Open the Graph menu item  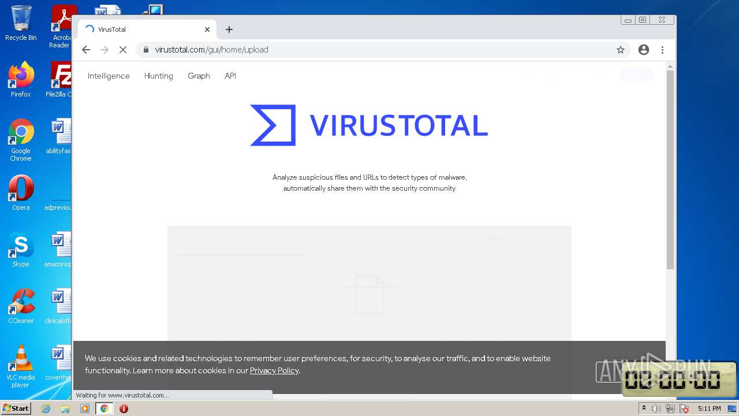(x=199, y=76)
